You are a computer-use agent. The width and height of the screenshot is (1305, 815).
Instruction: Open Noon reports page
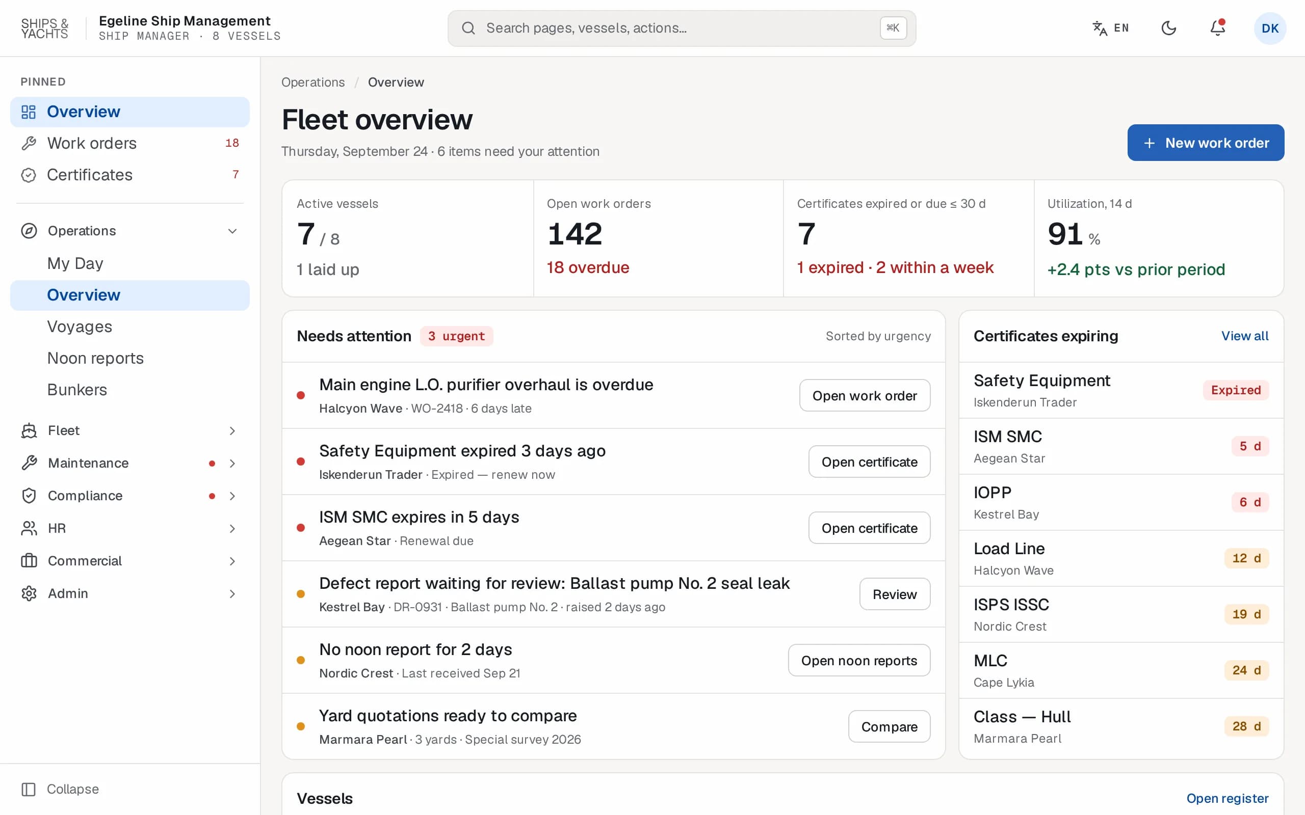pos(130,359)
